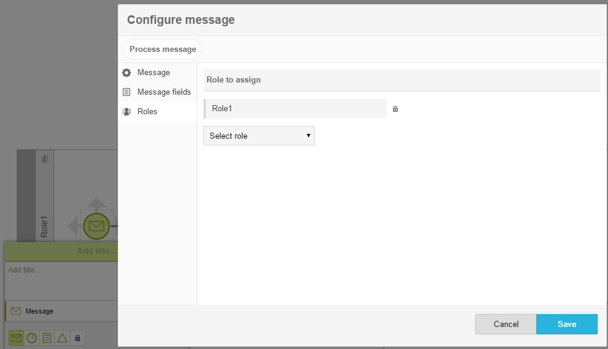
Task: Click the triangle icon in bottom toolbar
Action: (62, 338)
